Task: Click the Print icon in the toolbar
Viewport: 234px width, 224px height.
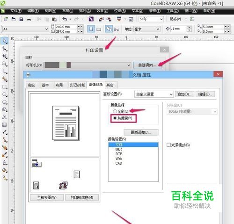Action: (29, 19)
